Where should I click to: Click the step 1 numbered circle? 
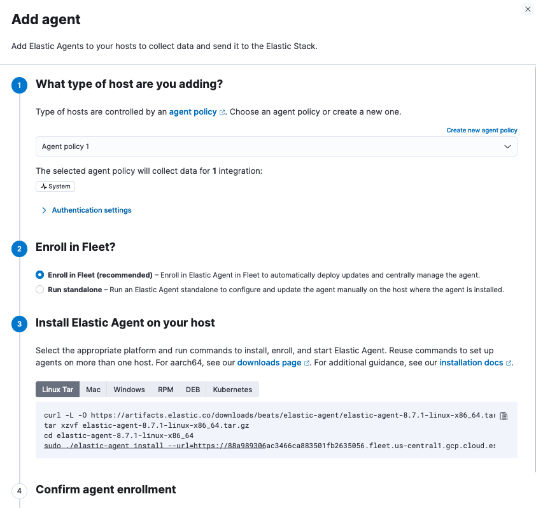(x=19, y=85)
